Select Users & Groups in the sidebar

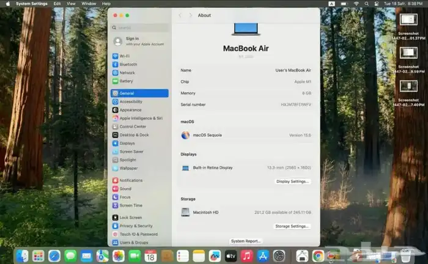[139, 243]
